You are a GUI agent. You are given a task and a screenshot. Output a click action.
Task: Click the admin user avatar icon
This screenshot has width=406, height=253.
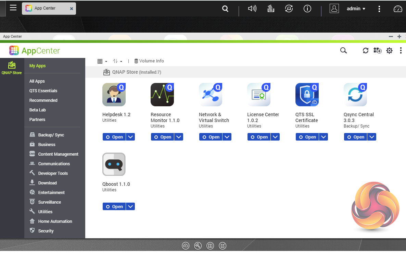click(334, 8)
